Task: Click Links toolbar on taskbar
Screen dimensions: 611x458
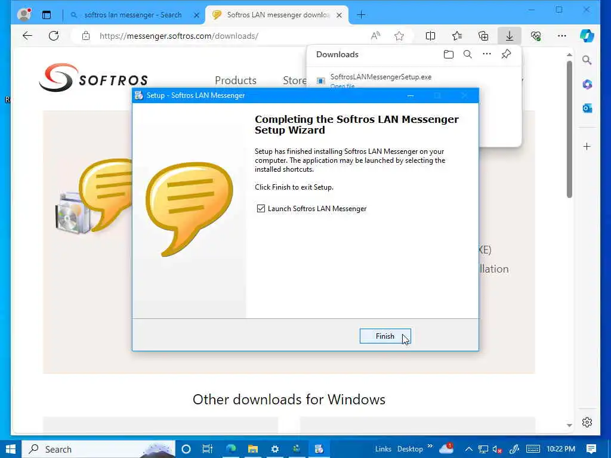Action: click(383, 449)
